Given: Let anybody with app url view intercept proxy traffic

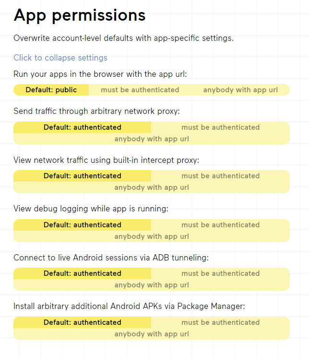Looking at the screenshot, I should [x=152, y=187].
